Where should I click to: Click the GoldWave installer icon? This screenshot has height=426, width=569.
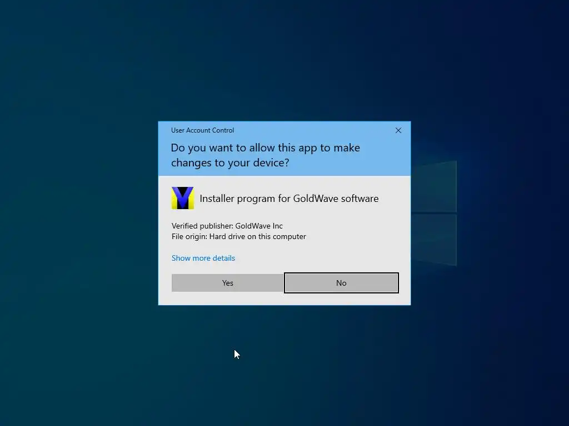point(182,198)
